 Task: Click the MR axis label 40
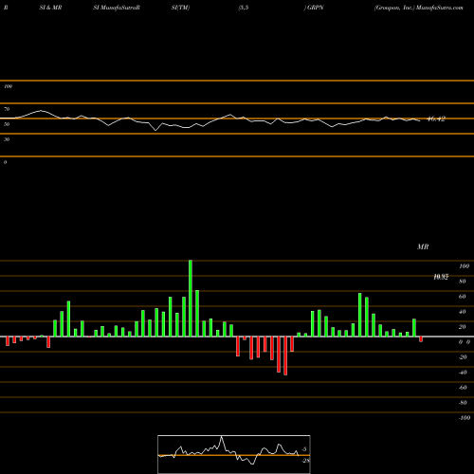click(x=463, y=312)
